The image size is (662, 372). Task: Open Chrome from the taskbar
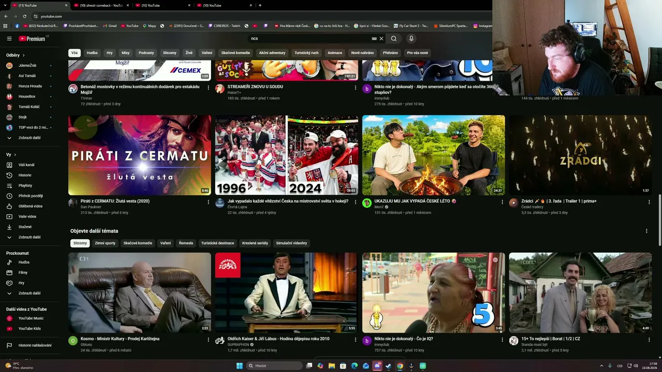(400, 366)
